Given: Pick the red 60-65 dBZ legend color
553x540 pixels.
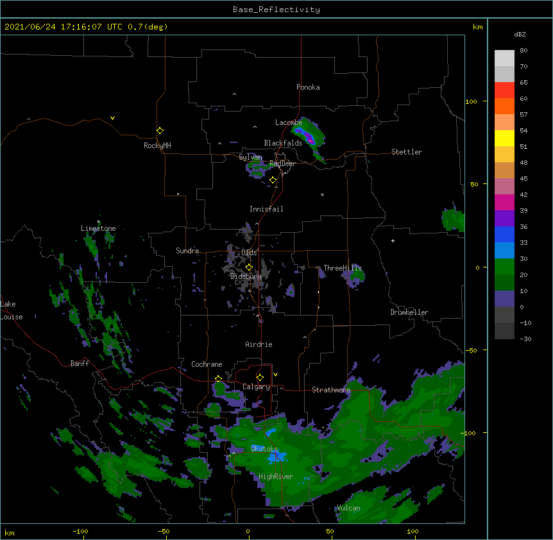Looking at the screenshot, I should click(x=504, y=90).
